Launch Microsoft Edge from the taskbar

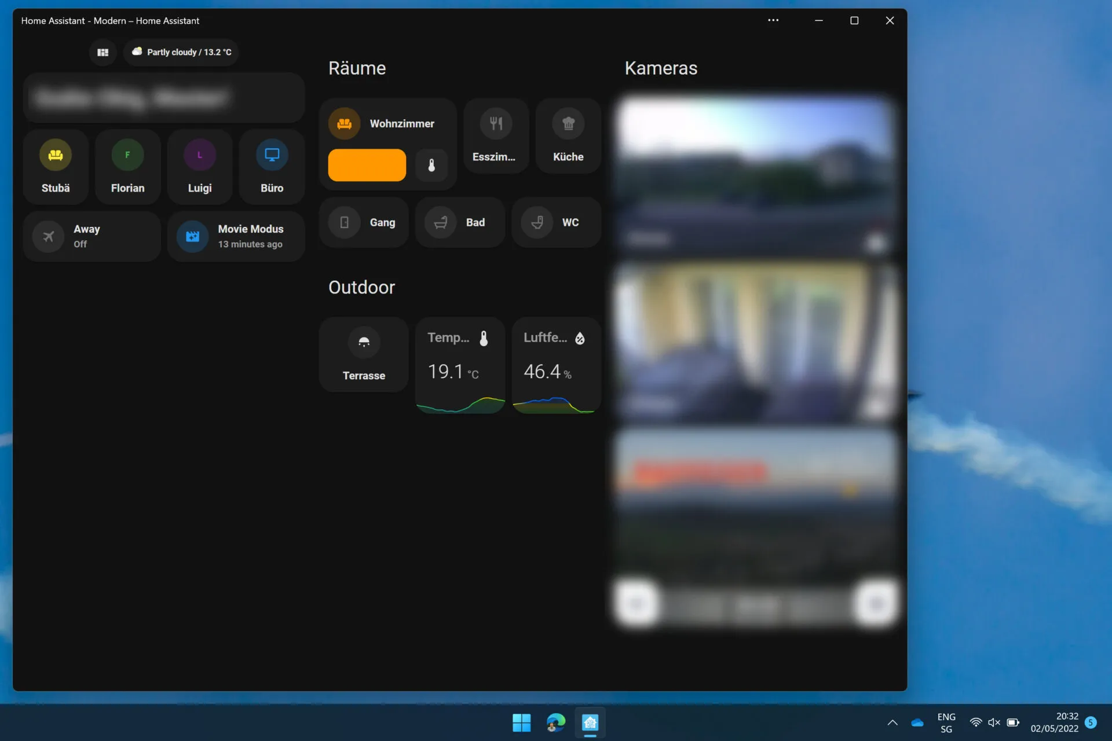tap(556, 722)
